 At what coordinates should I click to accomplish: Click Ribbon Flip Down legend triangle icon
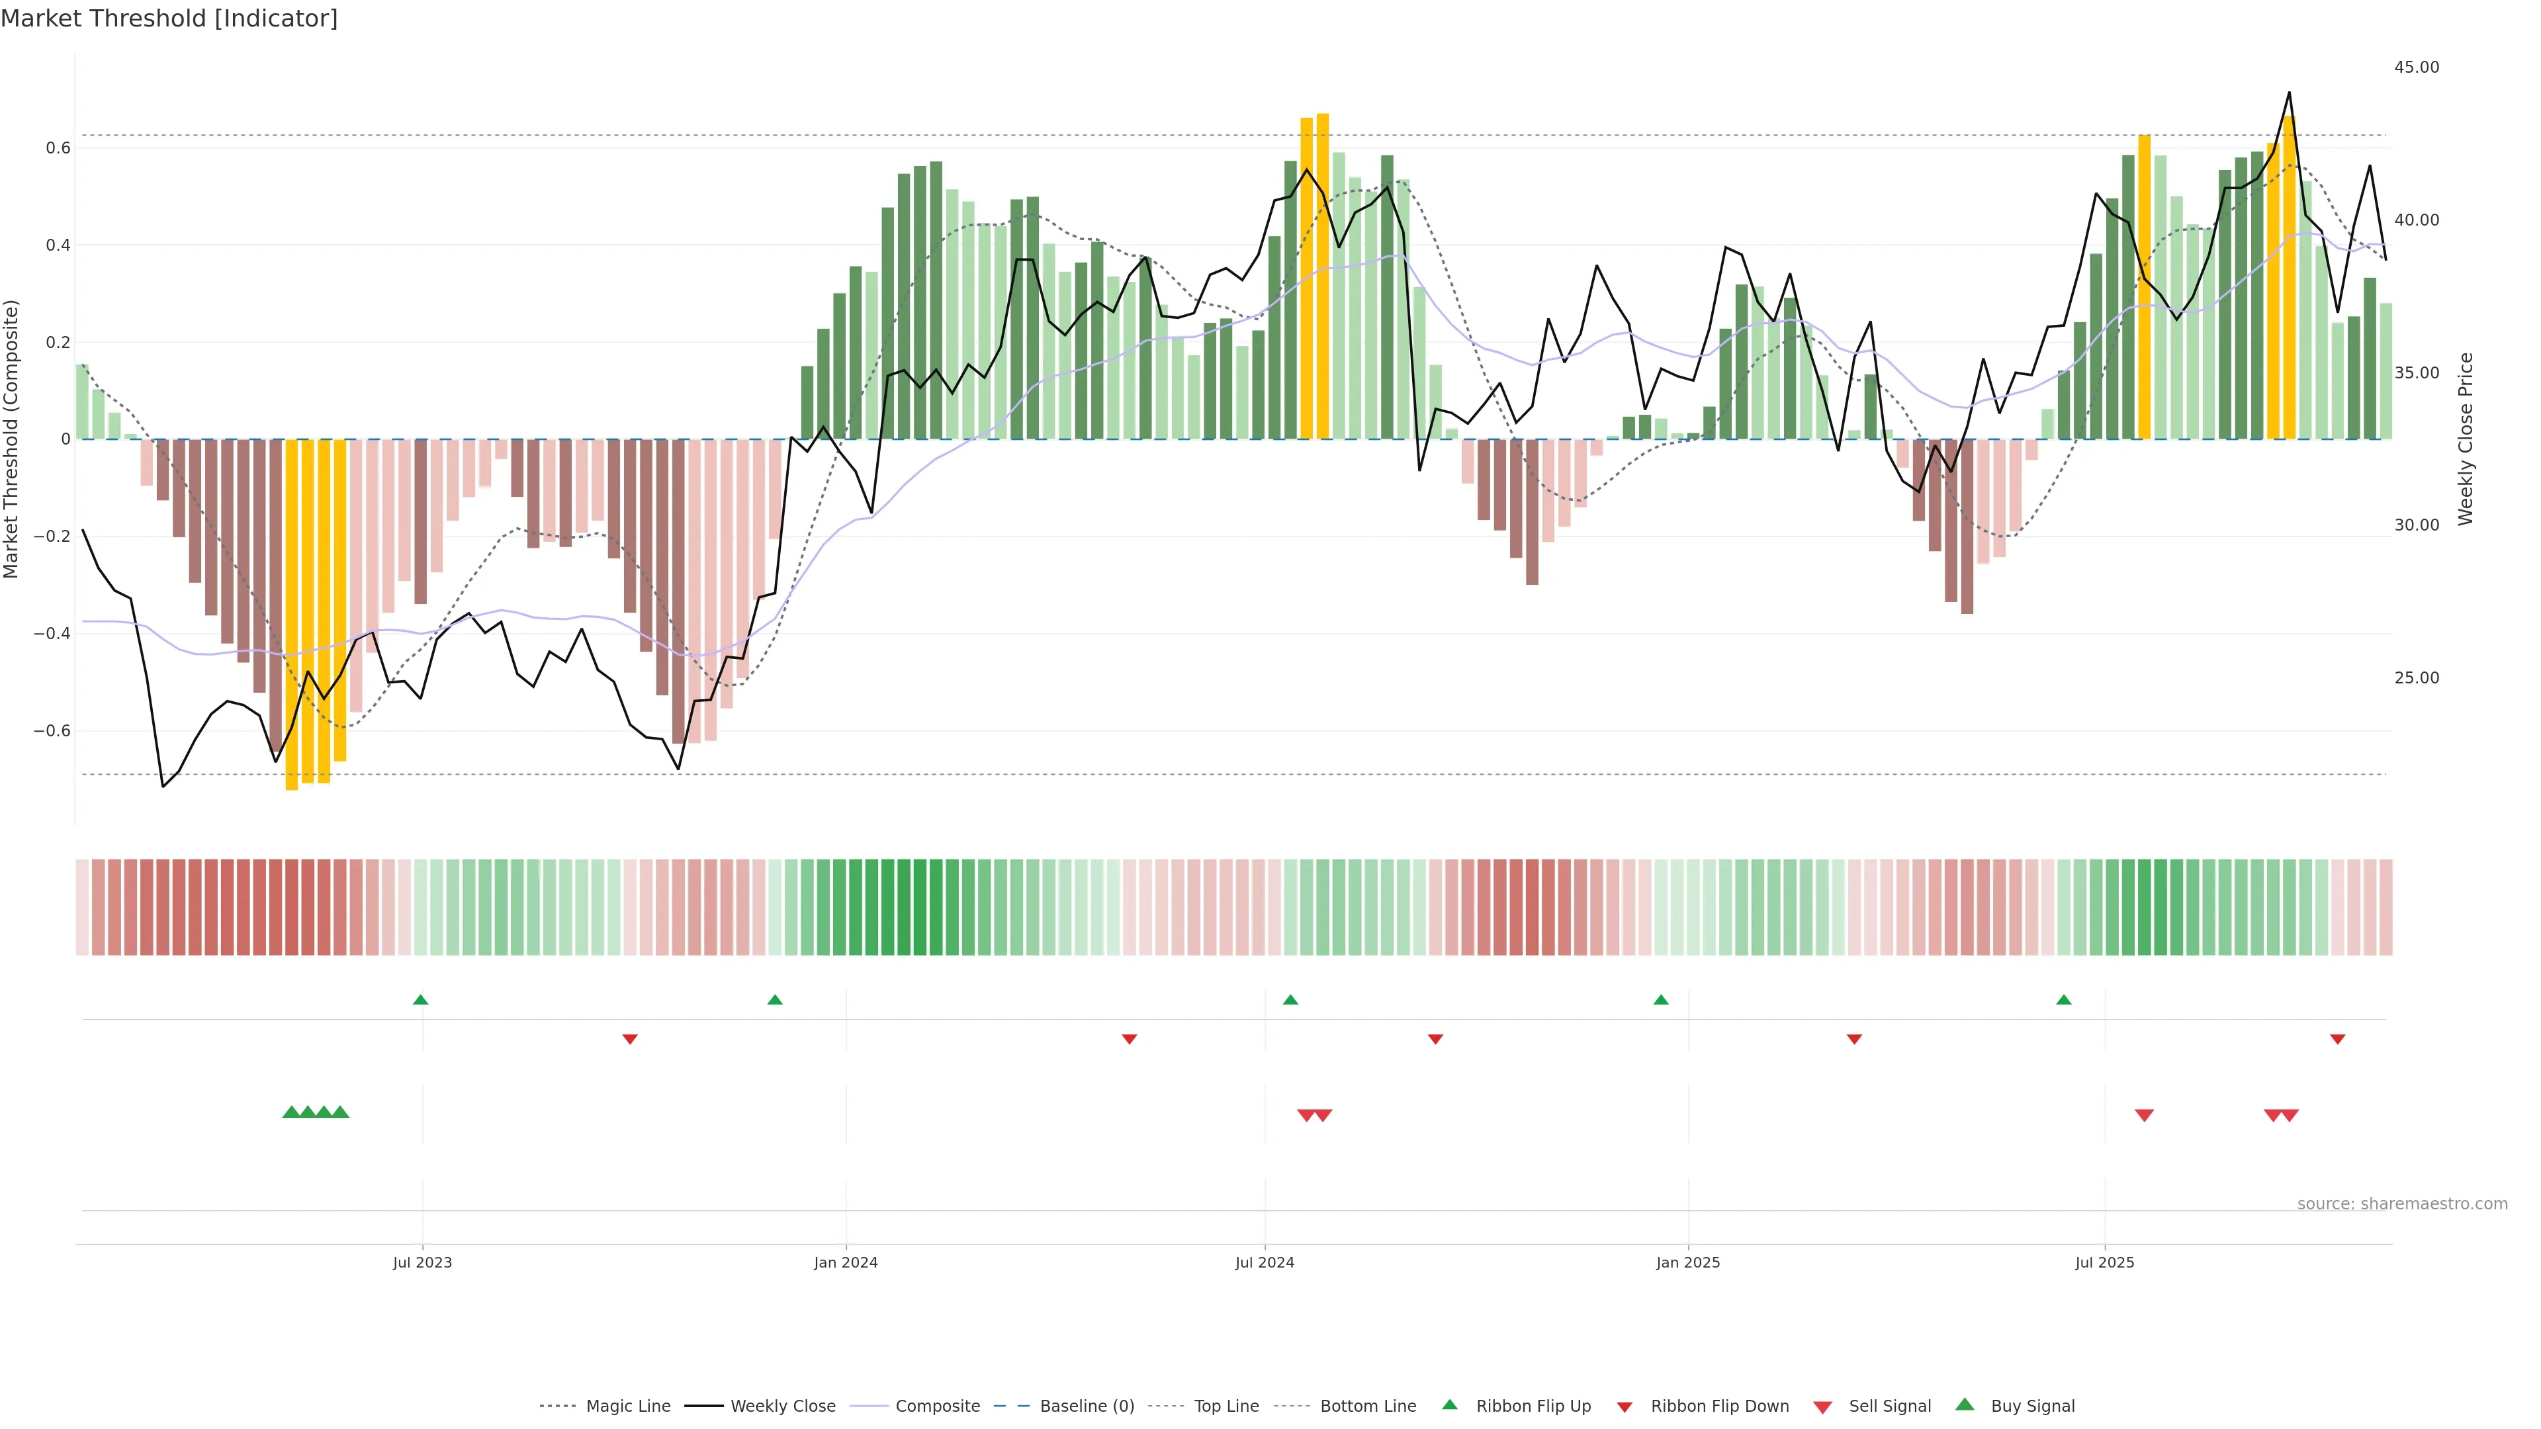(x=1624, y=1407)
